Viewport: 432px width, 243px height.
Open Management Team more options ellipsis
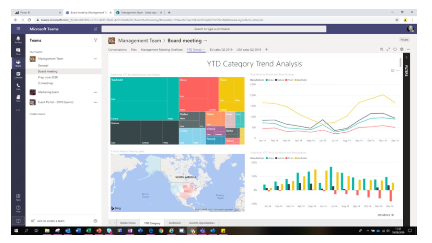96,59
